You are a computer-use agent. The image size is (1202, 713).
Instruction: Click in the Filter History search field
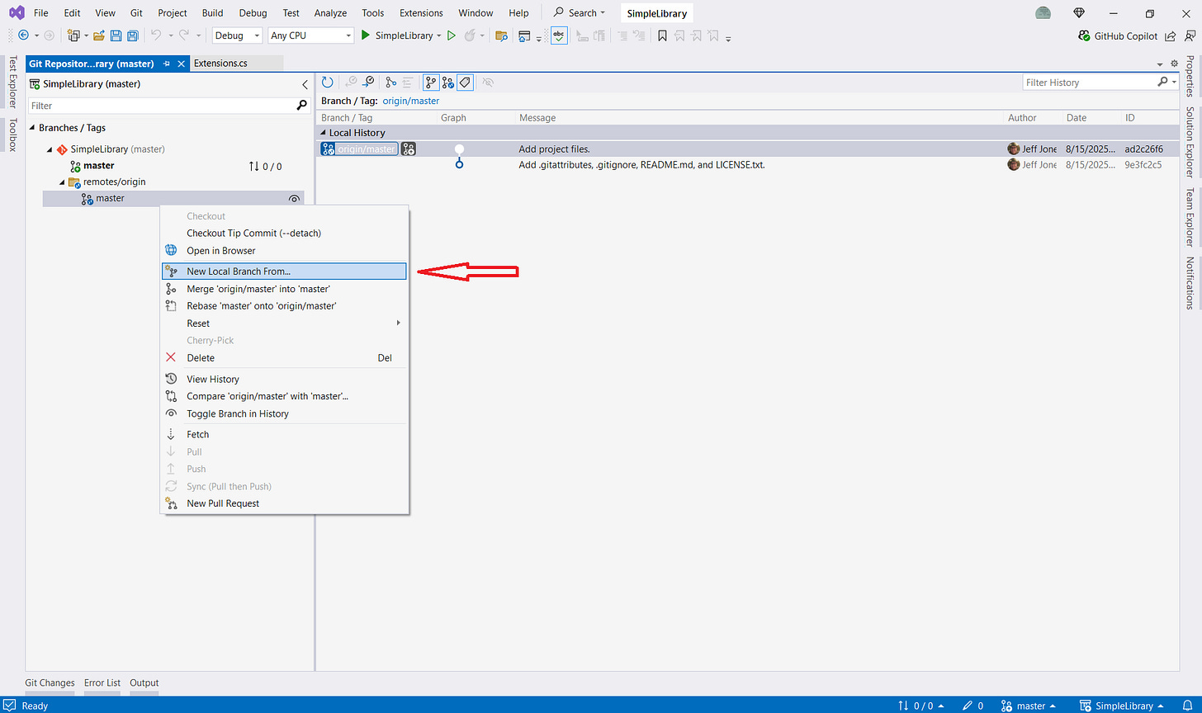[1088, 83]
